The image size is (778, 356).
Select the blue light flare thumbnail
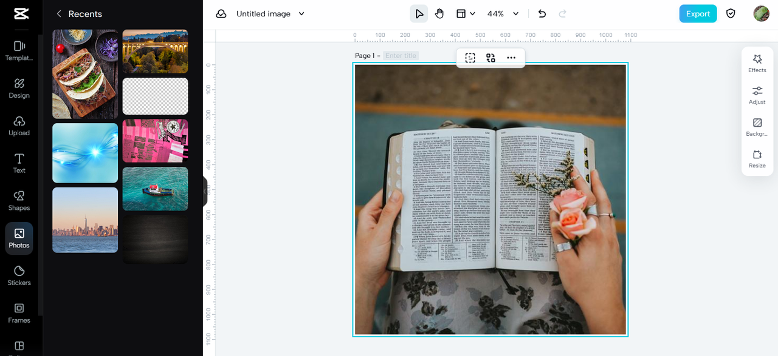click(85, 153)
